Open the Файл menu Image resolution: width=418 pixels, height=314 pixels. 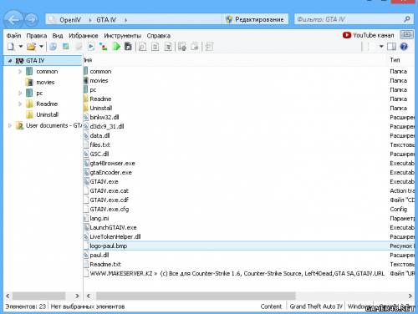pos(13,36)
